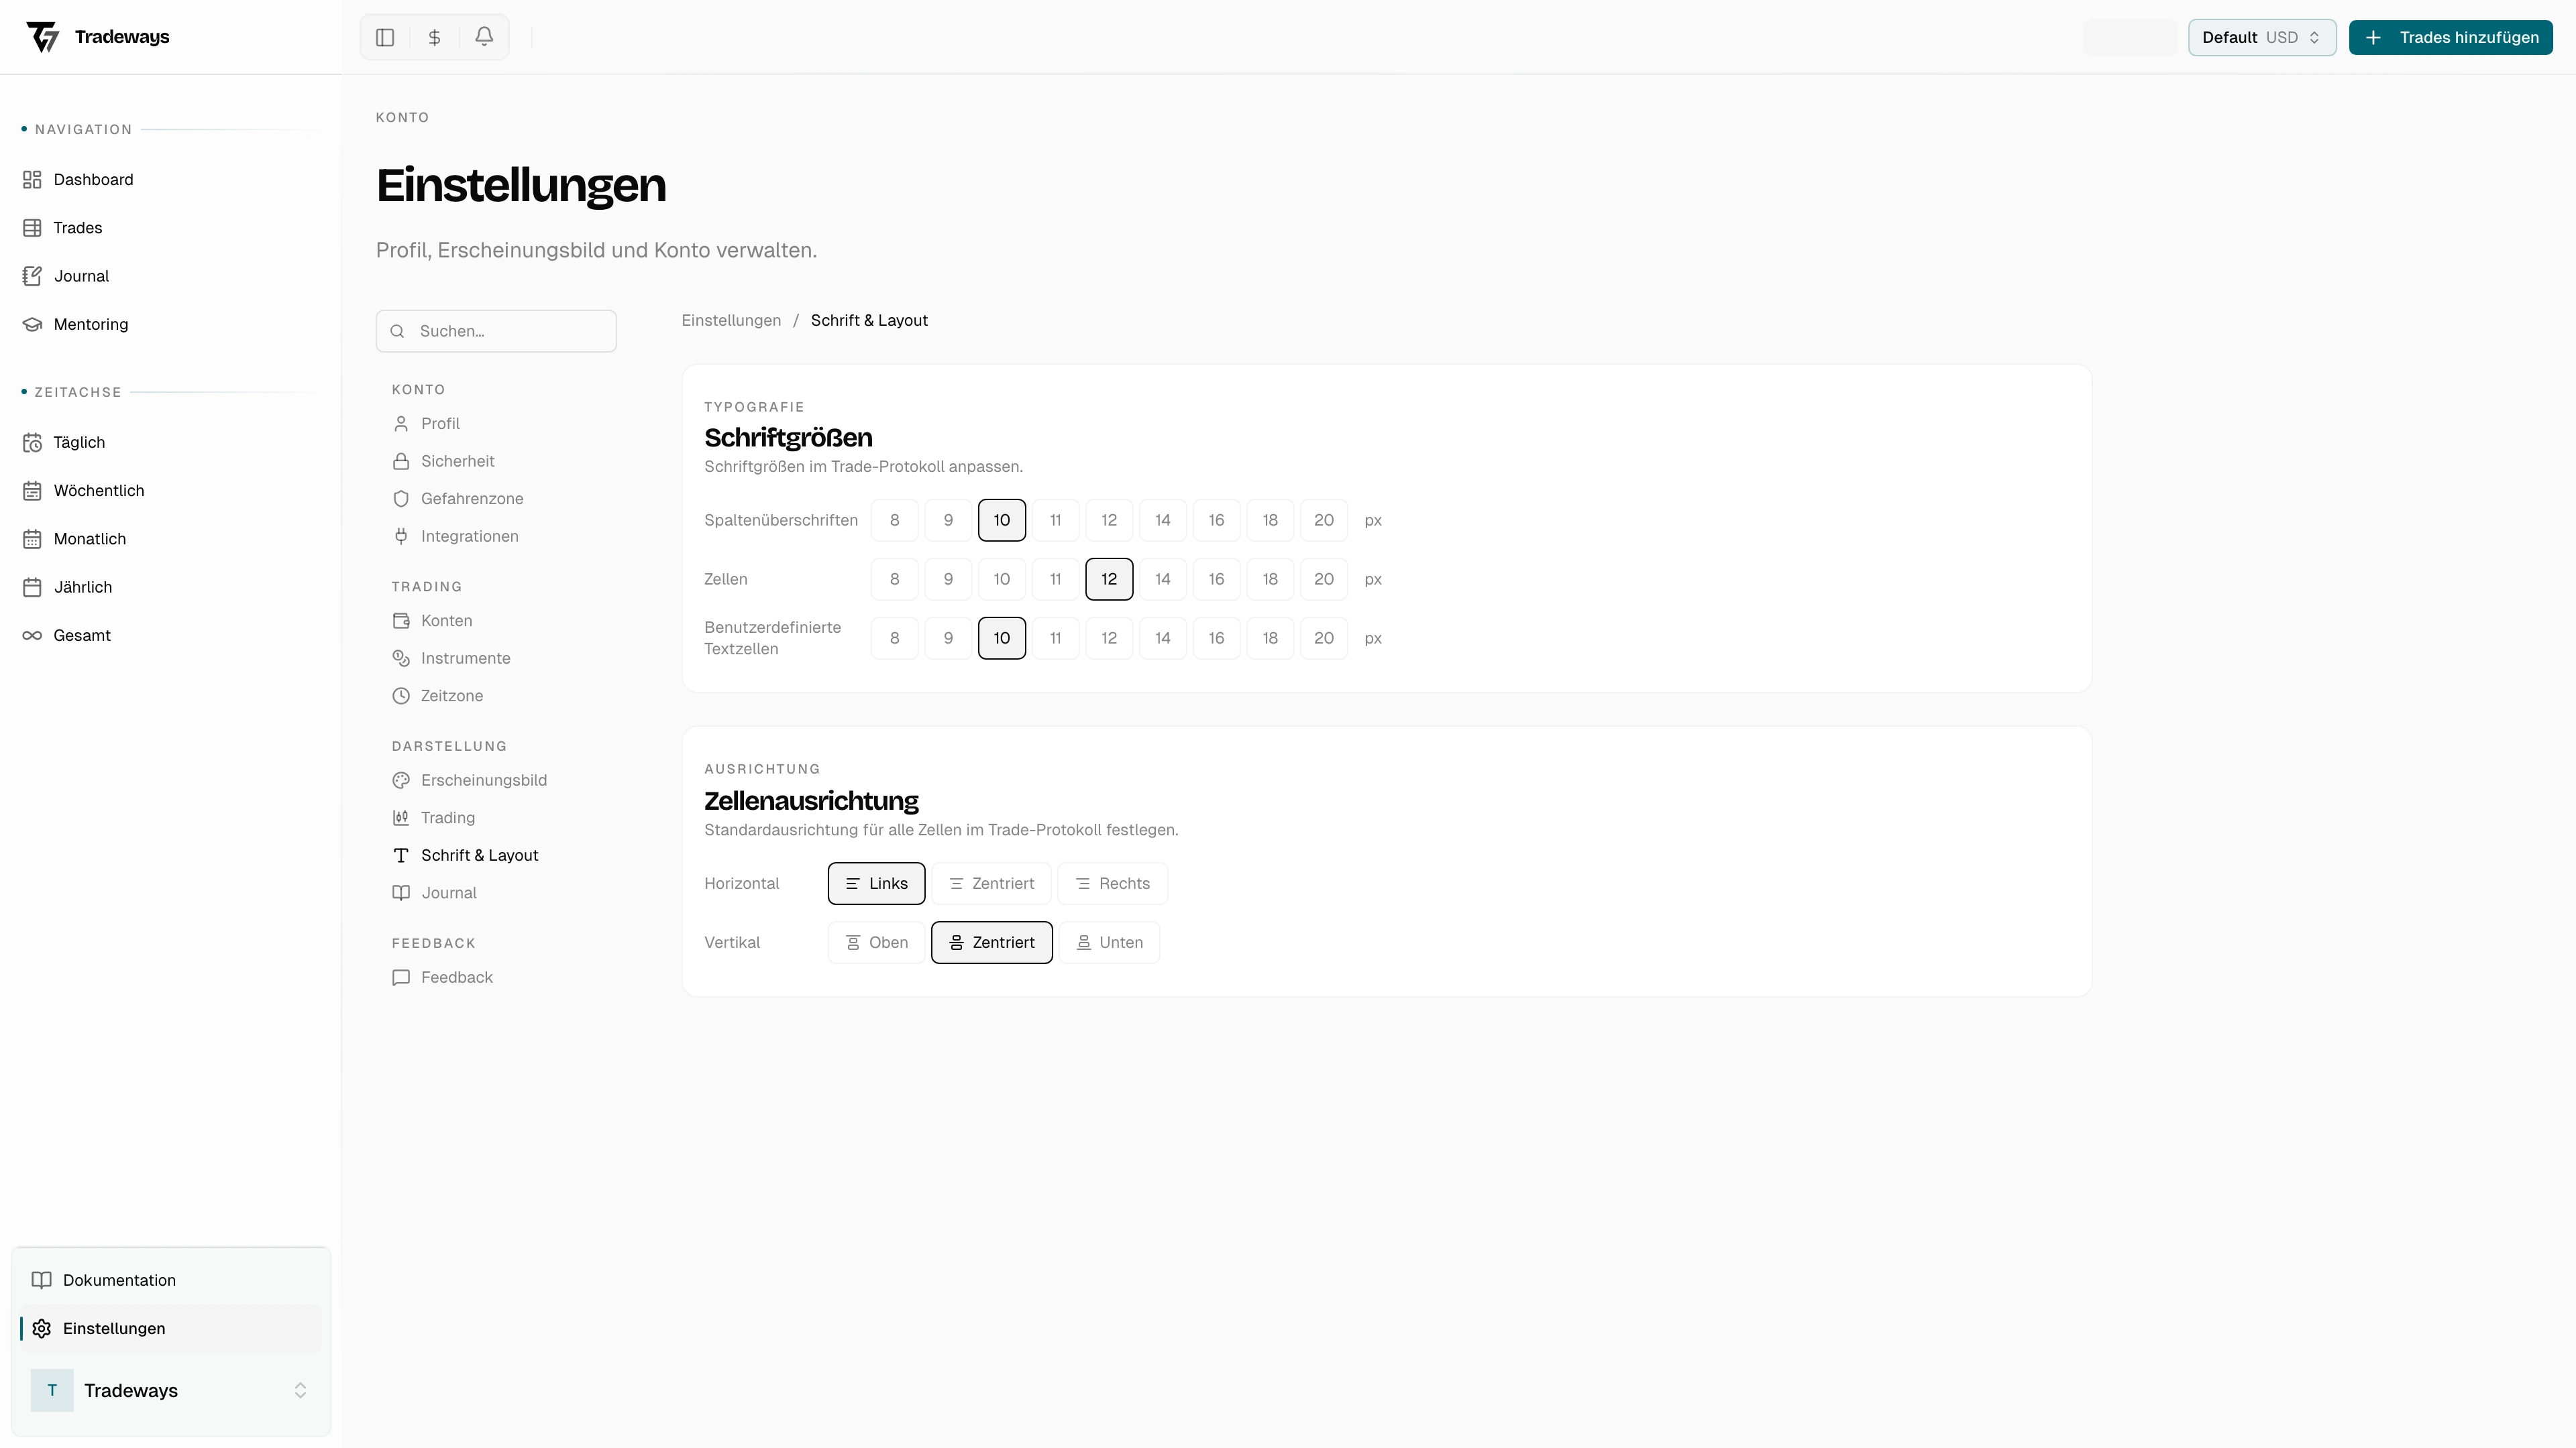Expand the Tradeways account switcher
2576x1448 pixels.
(170, 1390)
